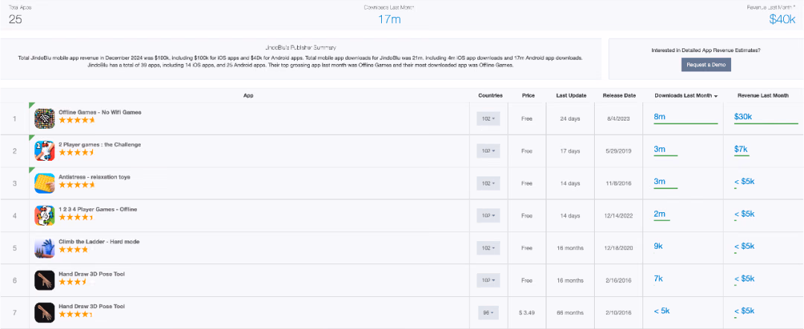
Task: Open the Offline Games app icon
Action: [x=45, y=118]
